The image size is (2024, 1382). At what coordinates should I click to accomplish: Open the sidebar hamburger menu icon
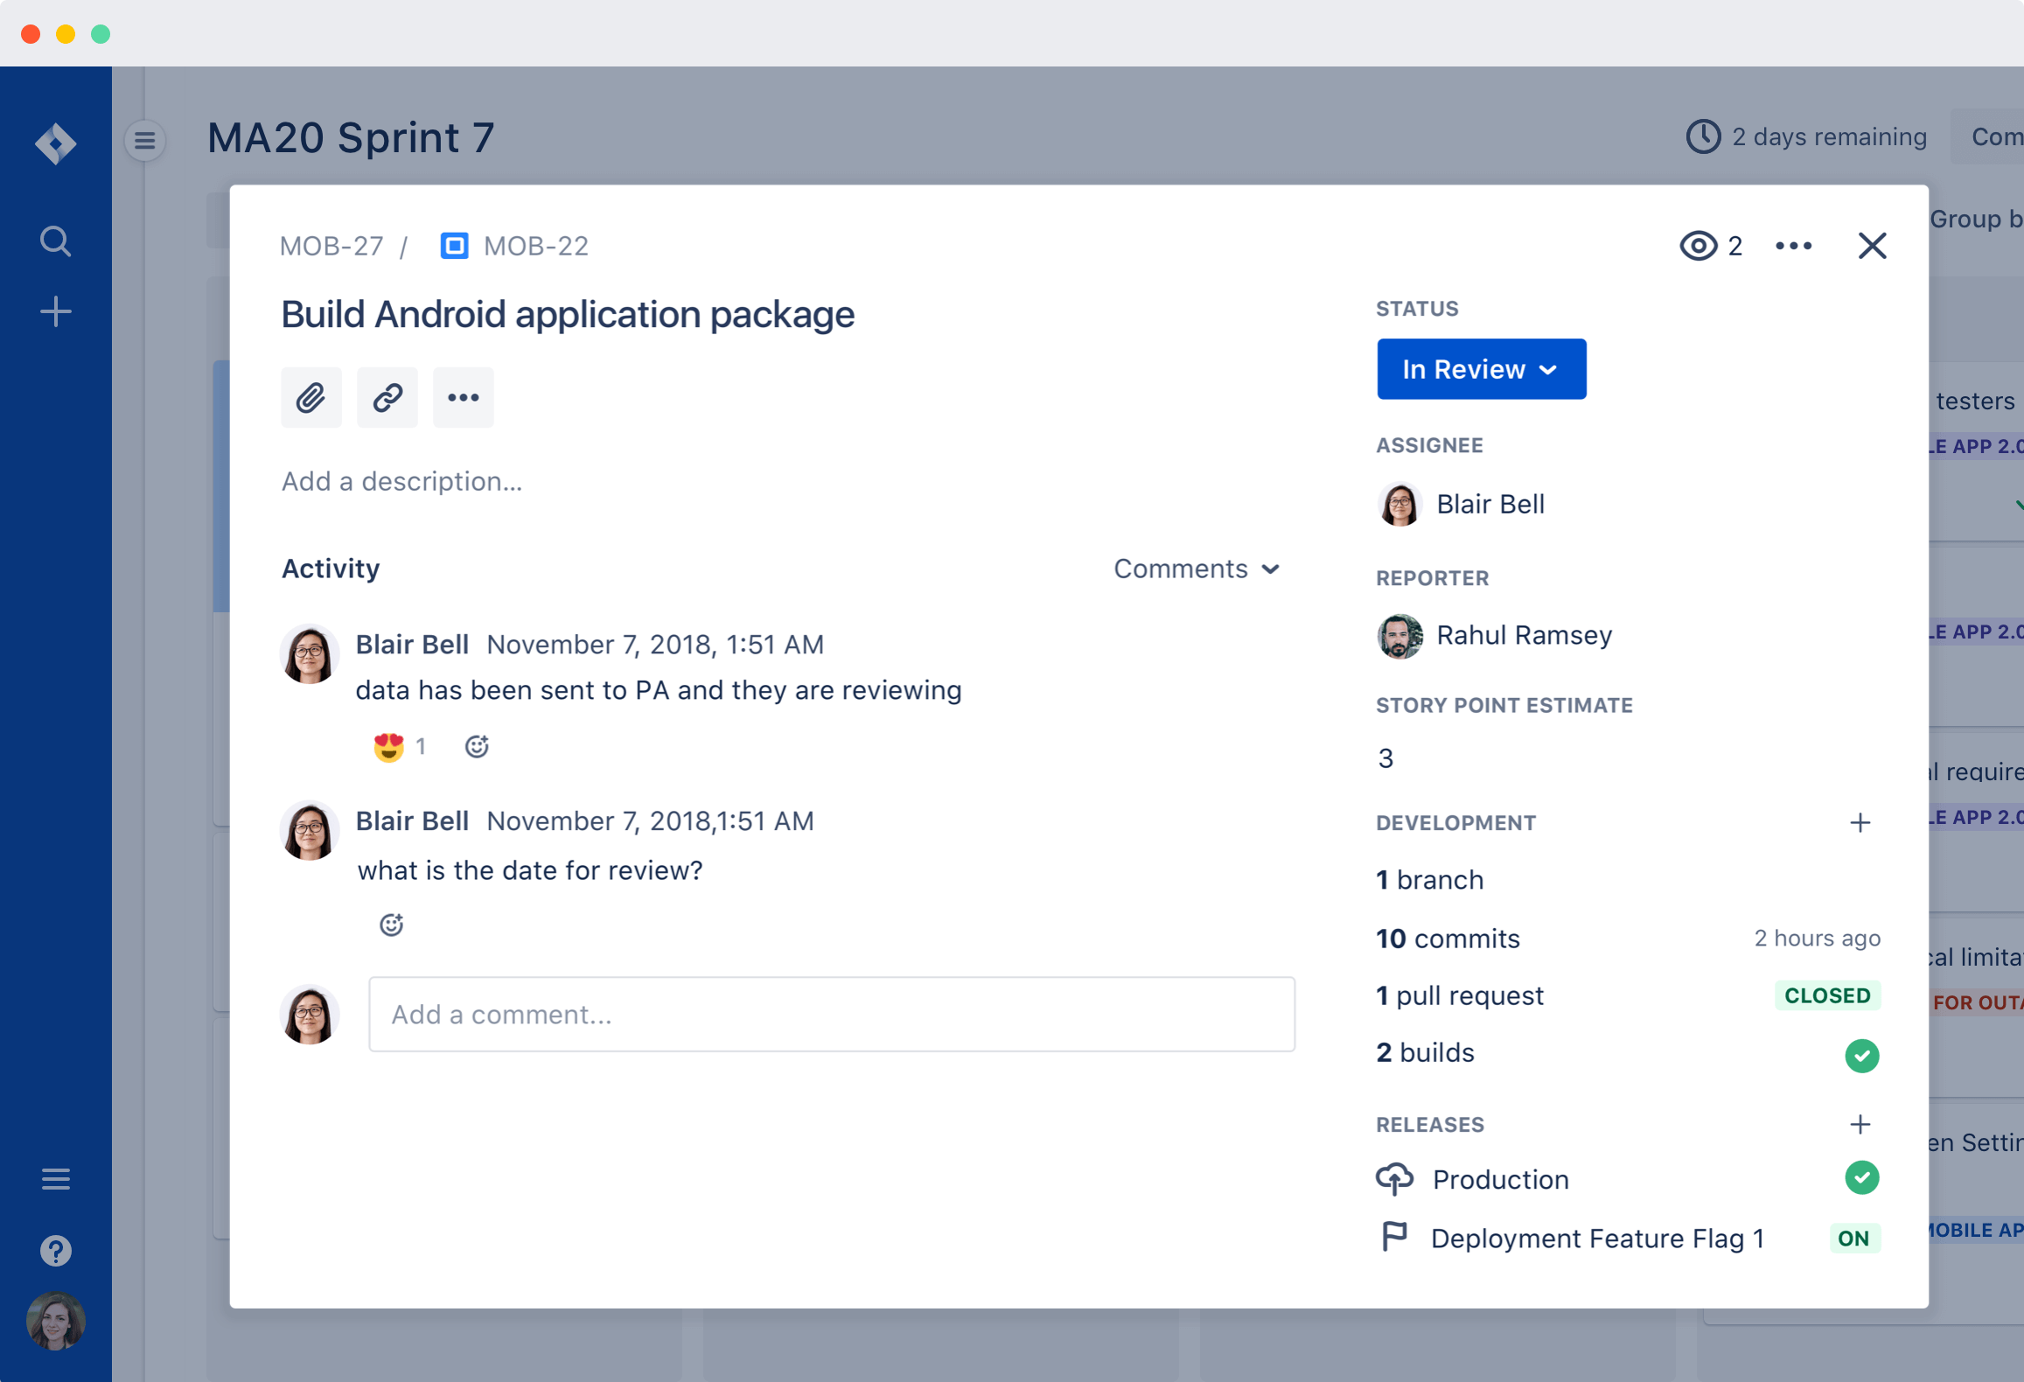tap(55, 1179)
